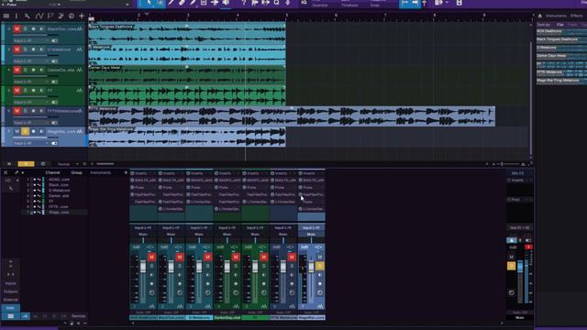Unmute the D Metalcore track header
Viewport: 587px width, 330px height.
tap(17, 49)
